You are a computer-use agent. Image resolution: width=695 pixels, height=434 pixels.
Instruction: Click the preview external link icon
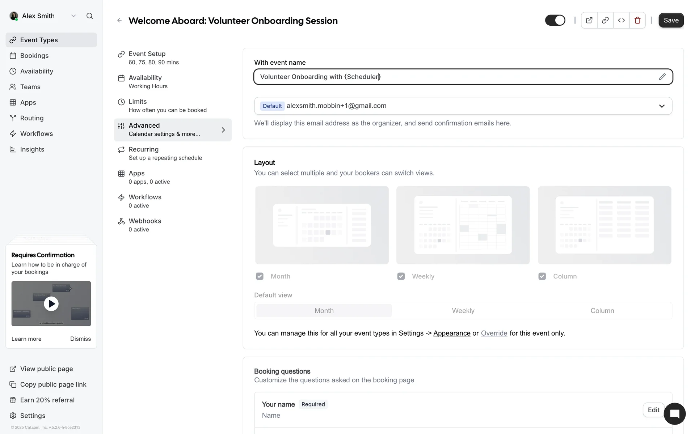pyautogui.click(x=589, y=20)
